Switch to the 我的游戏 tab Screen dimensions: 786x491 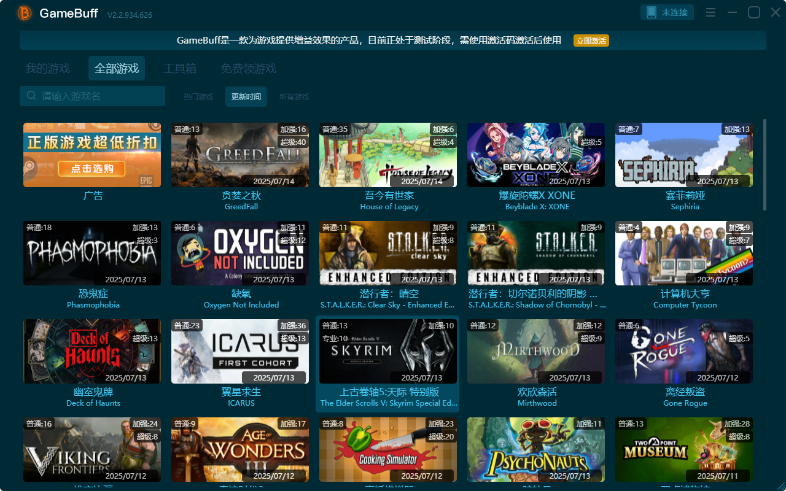point(48,68)
